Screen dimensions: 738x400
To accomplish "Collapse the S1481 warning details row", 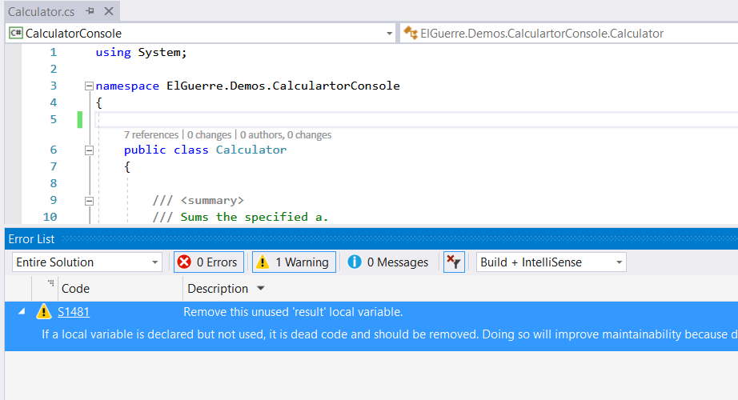I will point(22,312).
